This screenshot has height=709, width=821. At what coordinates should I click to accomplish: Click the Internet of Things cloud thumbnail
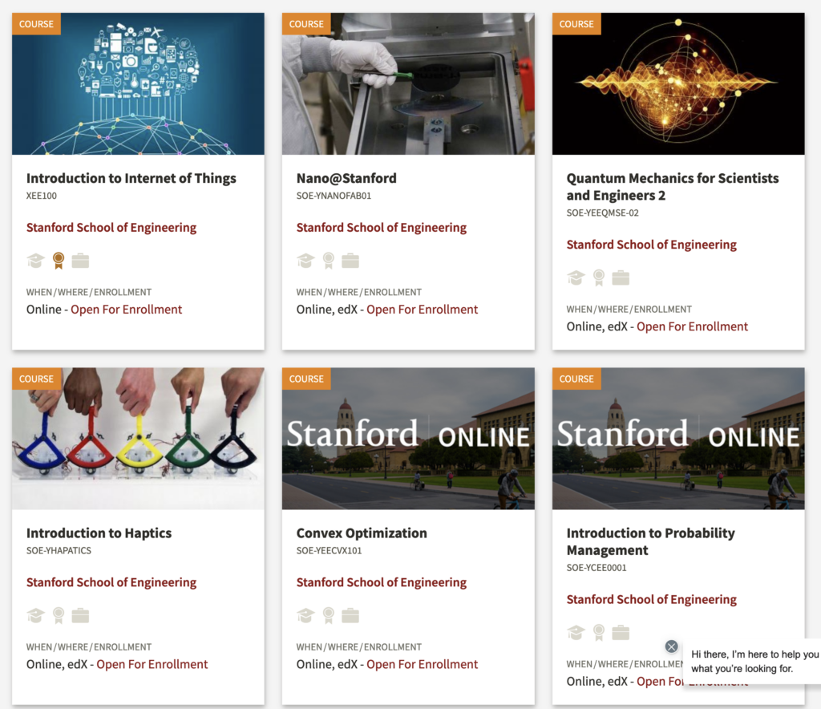point(138,83)
